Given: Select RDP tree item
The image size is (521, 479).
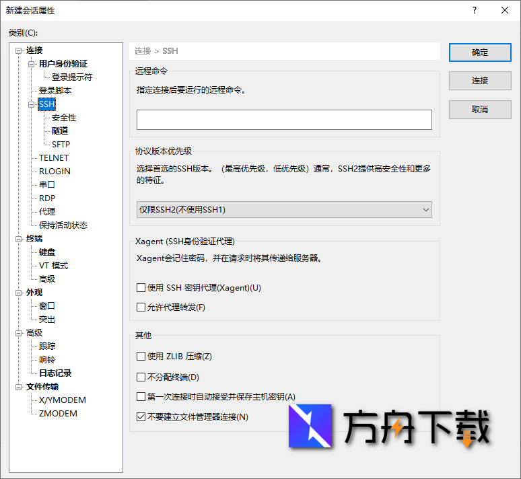Looking at the screenshot, I should tap(47, 198).
